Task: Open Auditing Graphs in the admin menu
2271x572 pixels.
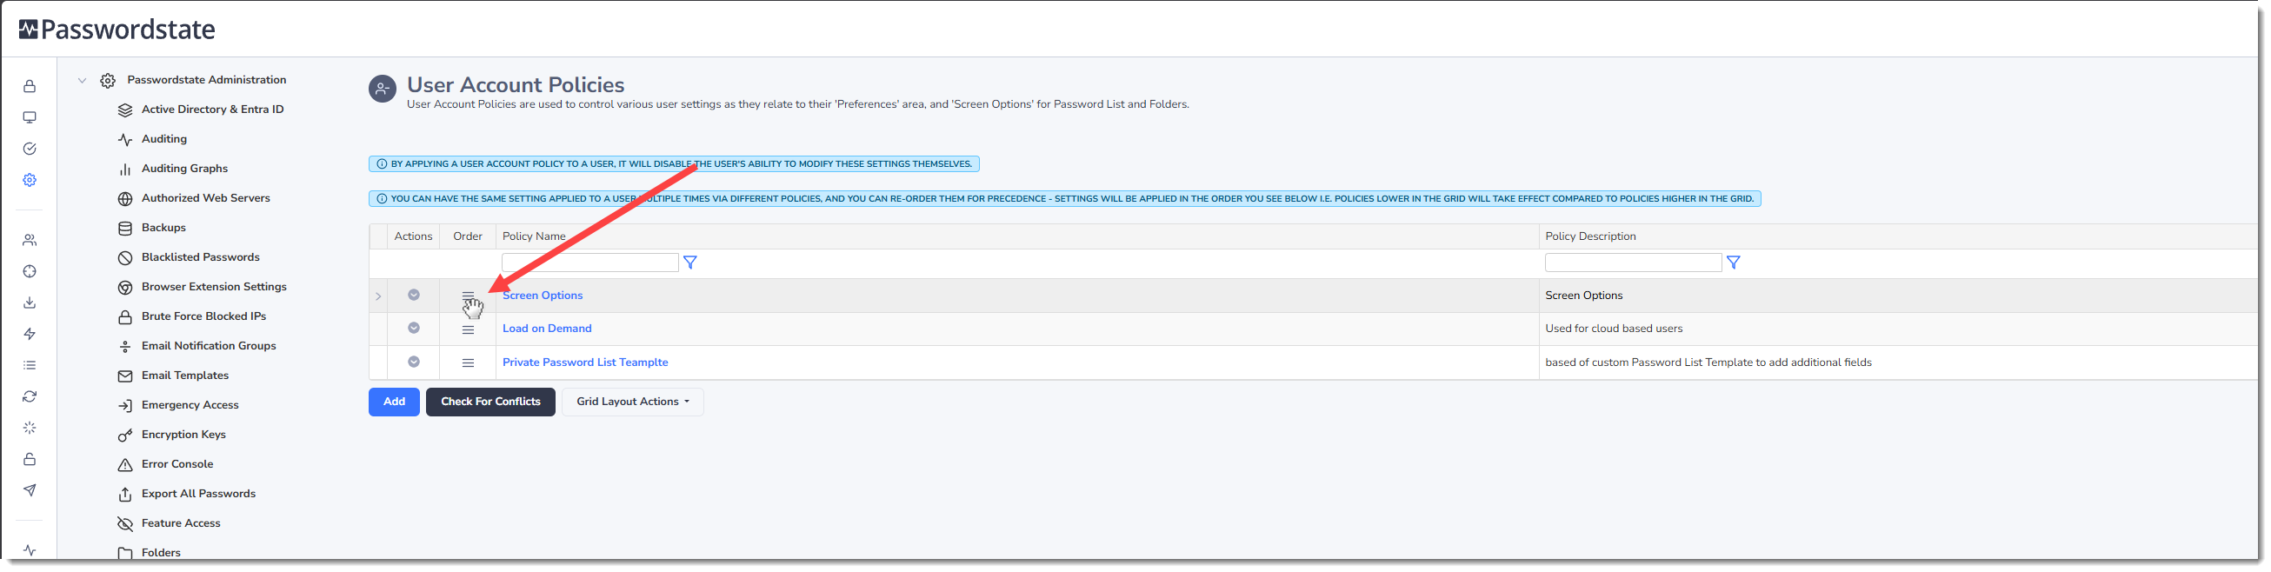Action: coord(184,169)
